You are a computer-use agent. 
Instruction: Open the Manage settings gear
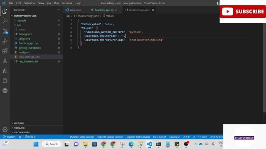tap(5, 130)
